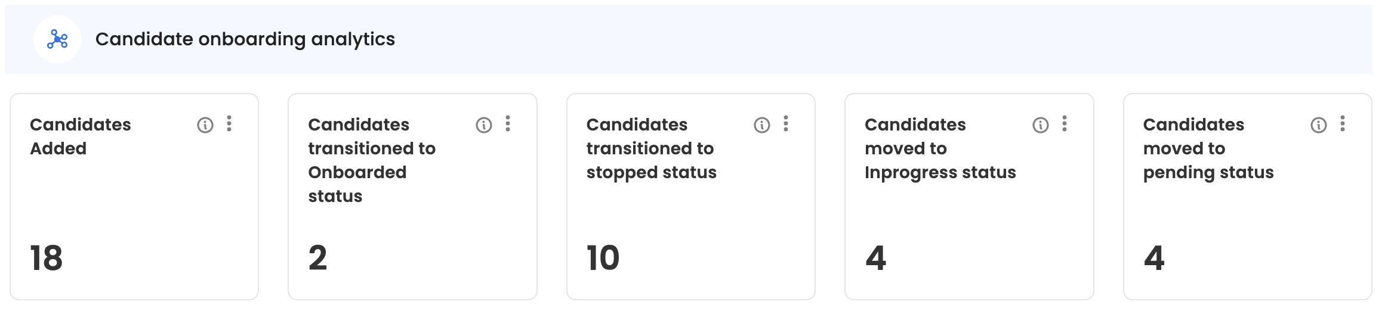Click the info icon on Candidates Added card
Viewport: 1388px width, 317px height.
point(205,125)
